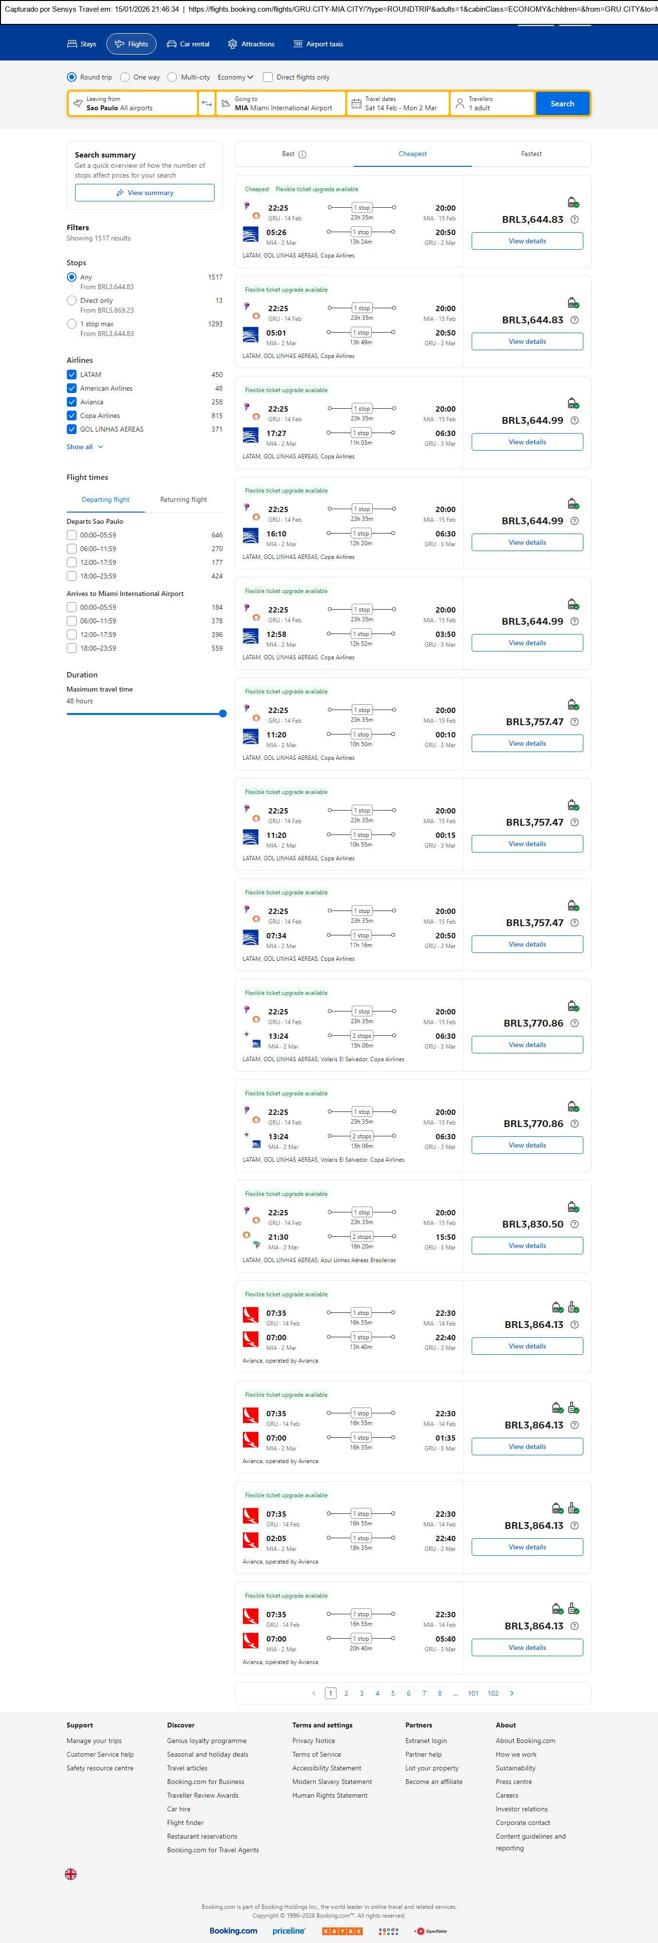Open the Economy cabin class dropdown
This screenshot has height=1943, width=658.
[x=236, y=77]
